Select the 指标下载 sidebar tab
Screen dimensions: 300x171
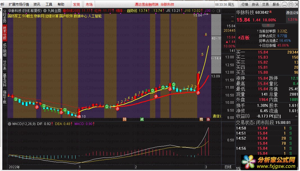[4, 97]
